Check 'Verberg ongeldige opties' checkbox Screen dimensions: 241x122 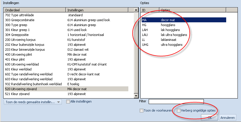179,110
